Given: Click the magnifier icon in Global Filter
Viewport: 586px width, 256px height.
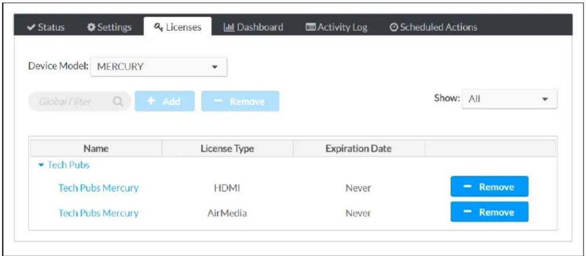Looking at the screenshot, I should click(118, 101).
